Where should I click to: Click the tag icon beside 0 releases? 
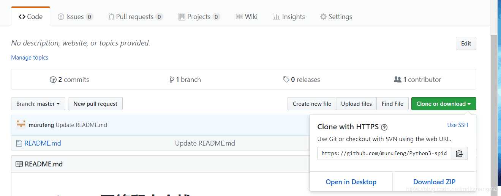286,80
